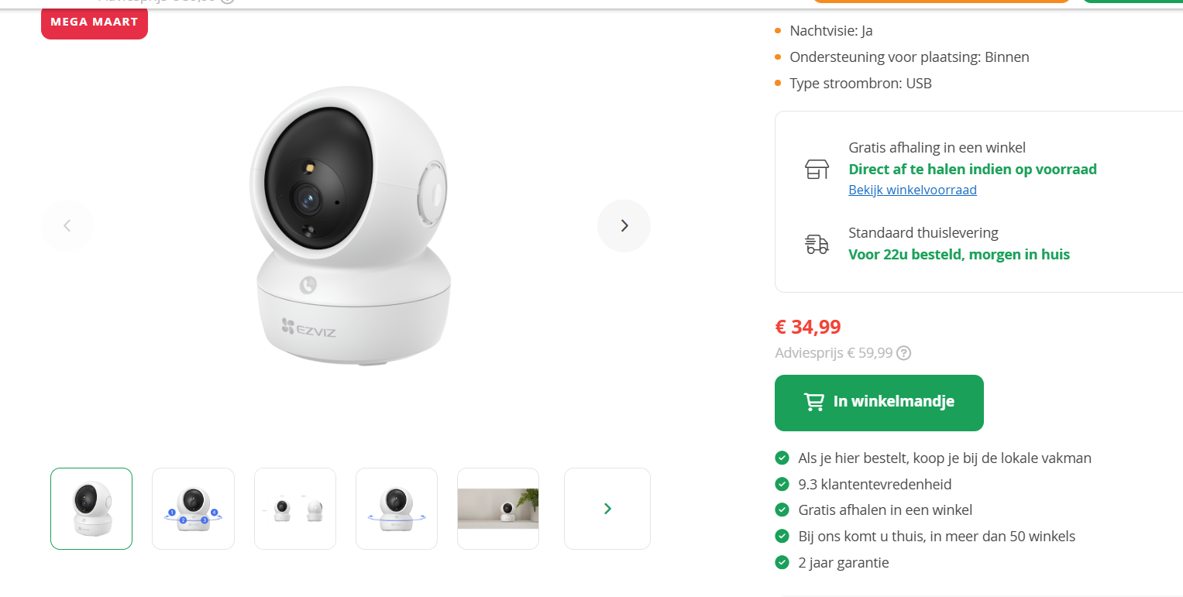Select the blue rotation arrows camera thumbnail

coord(396,509)
